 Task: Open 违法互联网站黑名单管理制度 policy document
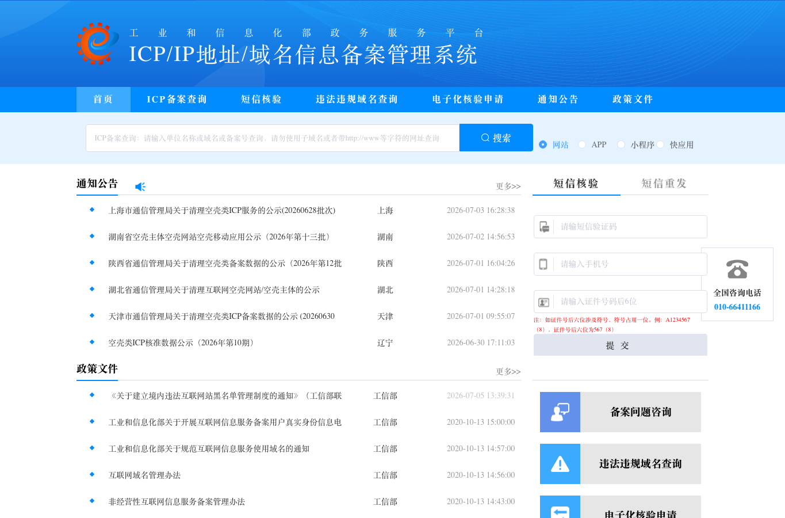tap(225, 396)
